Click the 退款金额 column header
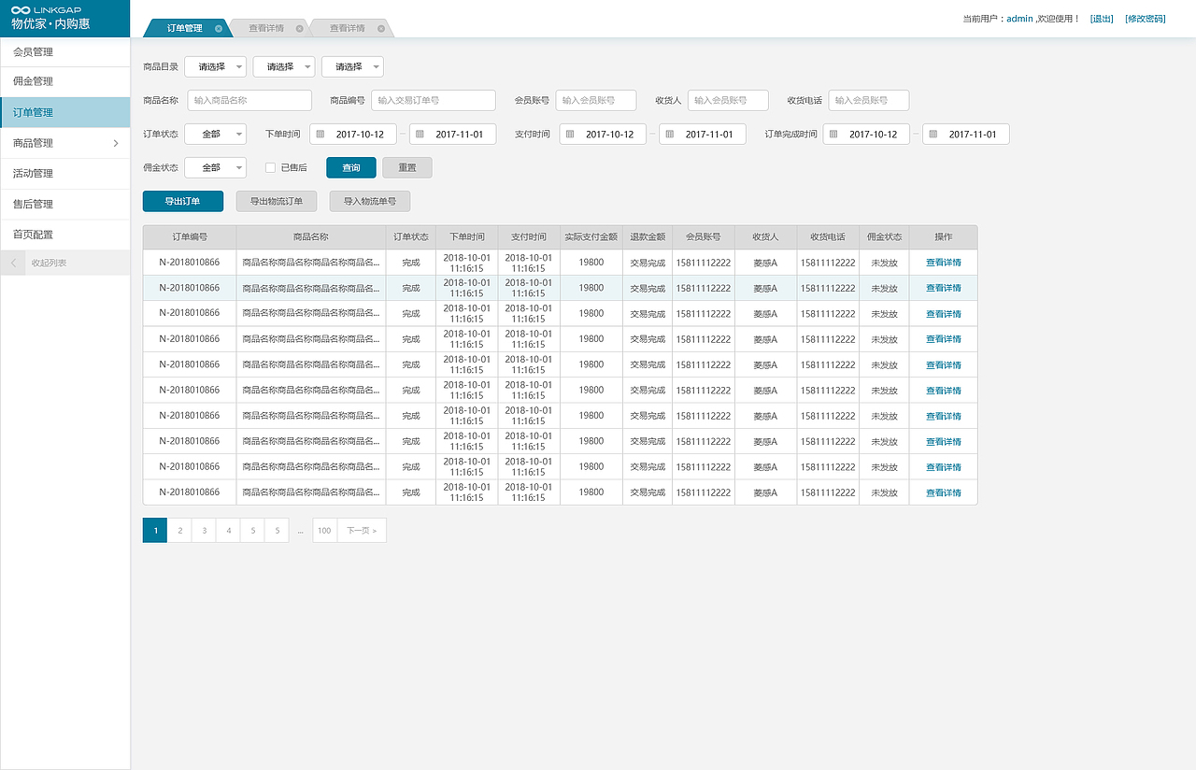 pyautogui.click(x=648, y=237)
